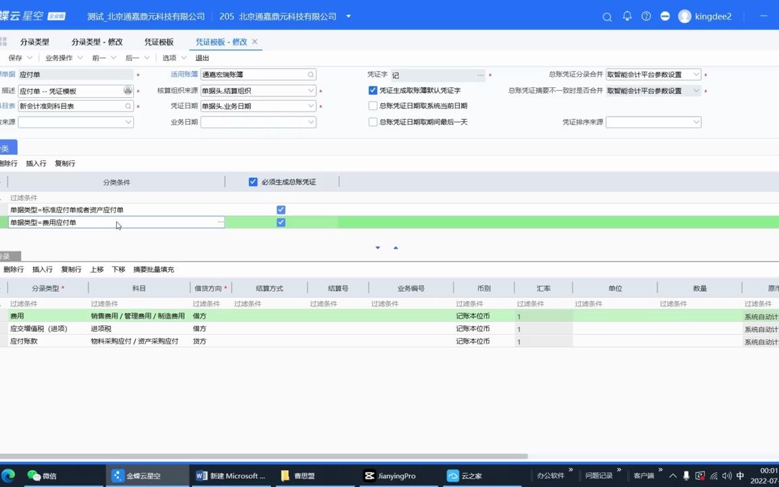Click the magnifier in the 通嘉宏瑞账簿 field
This screenshot has height=487, width=779.
(309, 74)
